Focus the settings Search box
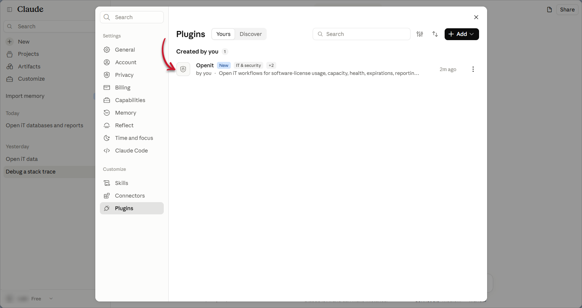Image resolution: width=582 pixels, height=308 pixels. [x=132, y=17]
